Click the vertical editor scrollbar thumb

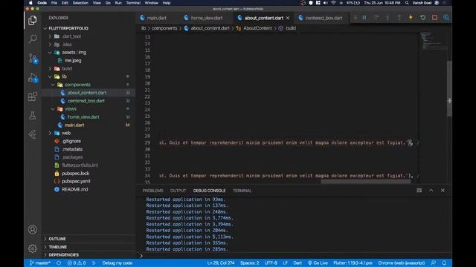click(449, 88)
